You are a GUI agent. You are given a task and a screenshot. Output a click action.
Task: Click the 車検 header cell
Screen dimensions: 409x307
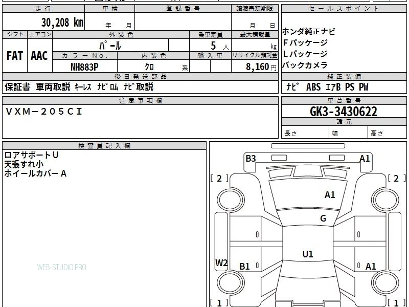(x=110, y=9)
